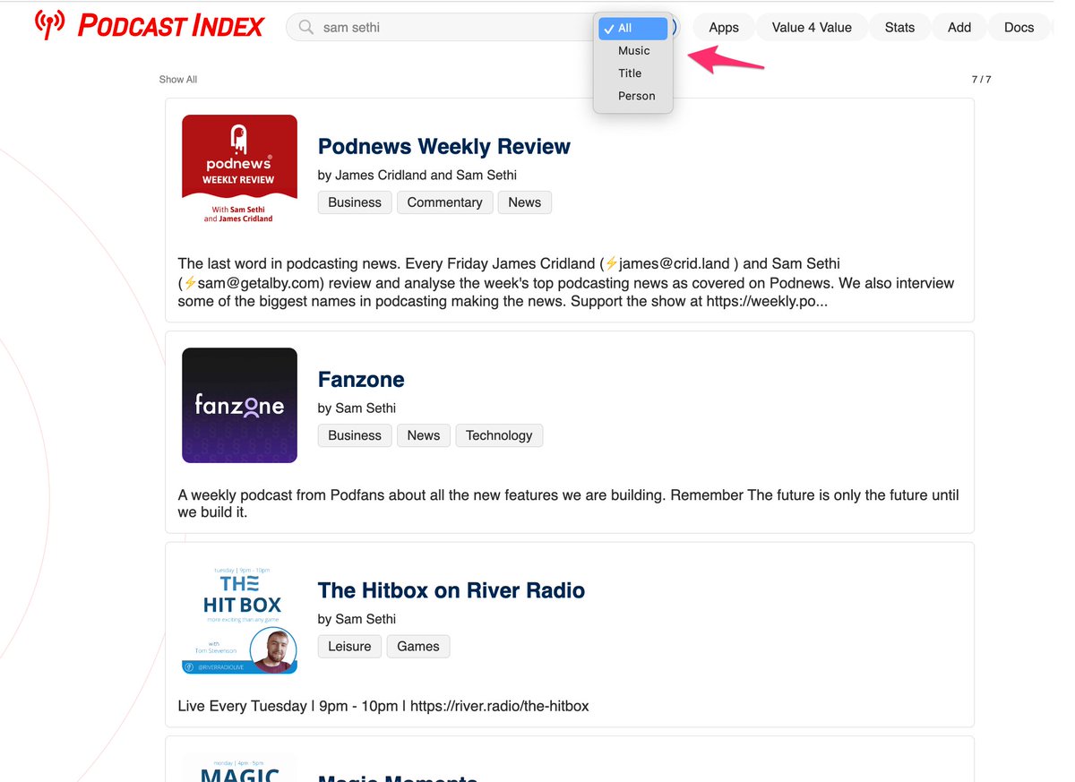Click Business tag under Fanzone
Screen dimensions: 1075x782
355,435
